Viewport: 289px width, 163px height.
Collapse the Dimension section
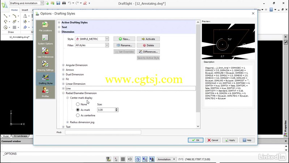59,32
